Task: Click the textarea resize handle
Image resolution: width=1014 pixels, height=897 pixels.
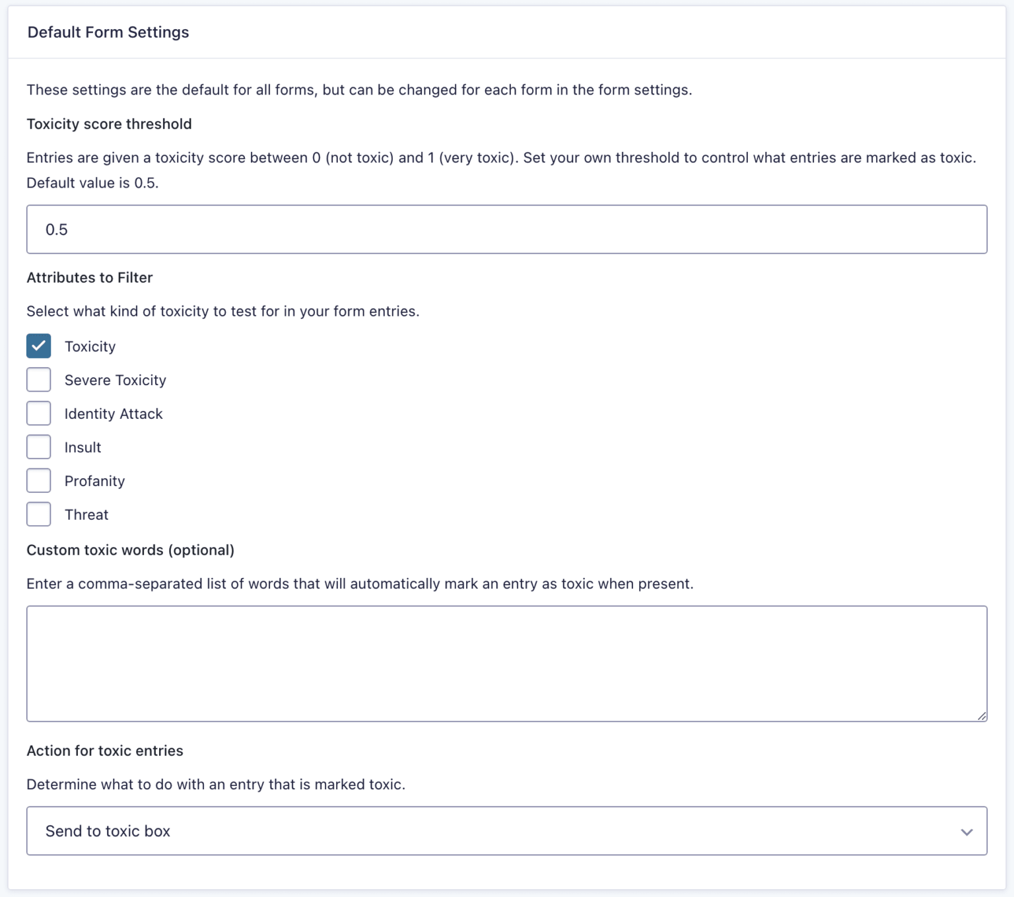Action: point(982,715)
